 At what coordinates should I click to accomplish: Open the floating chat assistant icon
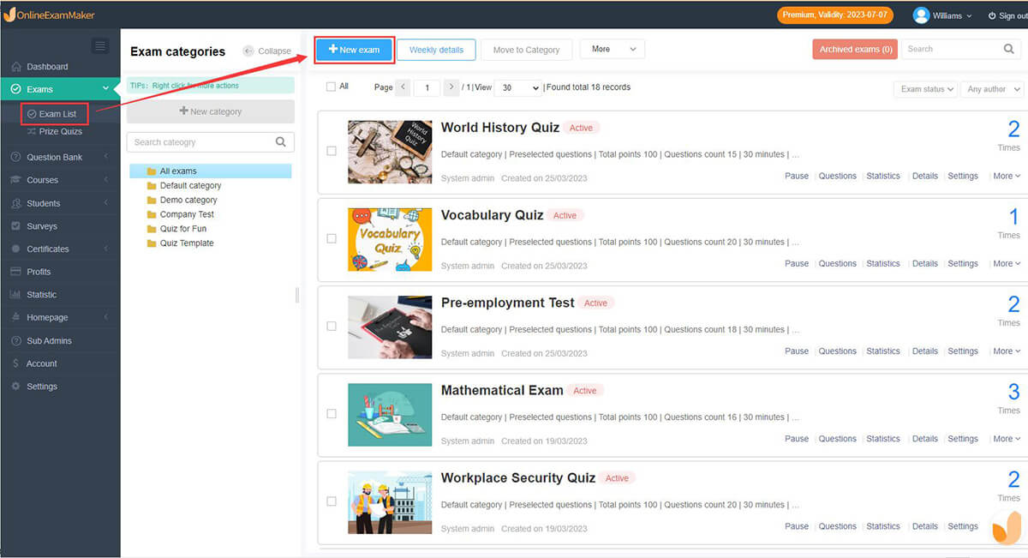(1006, 529)
